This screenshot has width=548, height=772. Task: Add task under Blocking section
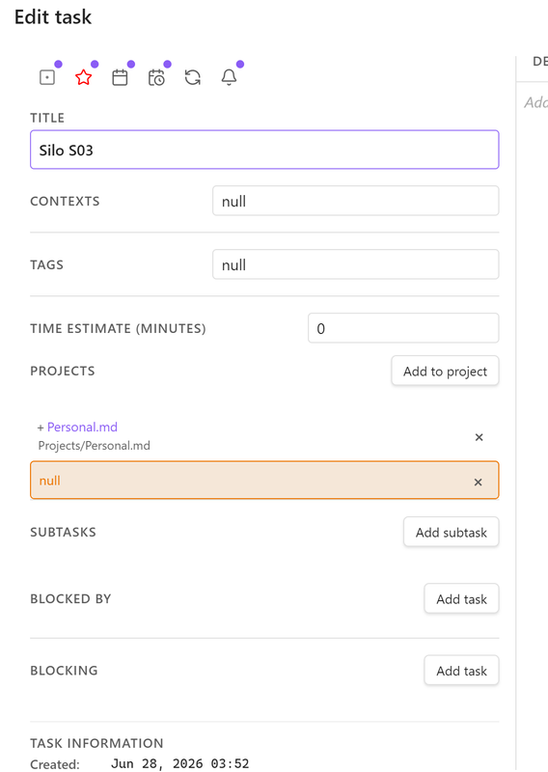tap(461, 670)
